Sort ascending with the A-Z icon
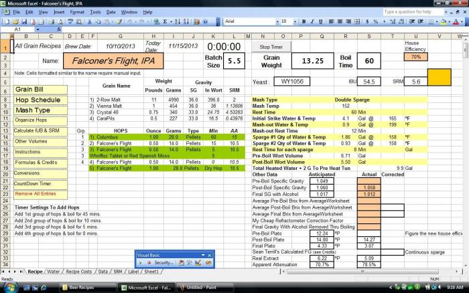Screen dimensions: 469x293 [x=178, y=21]
